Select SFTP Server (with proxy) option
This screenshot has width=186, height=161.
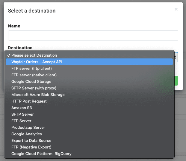(x=34, y=88)
